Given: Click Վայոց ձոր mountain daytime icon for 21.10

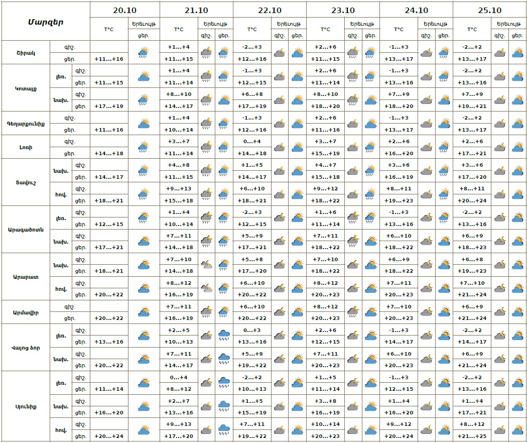Looking at the screenshot, I should coord(224,336).
